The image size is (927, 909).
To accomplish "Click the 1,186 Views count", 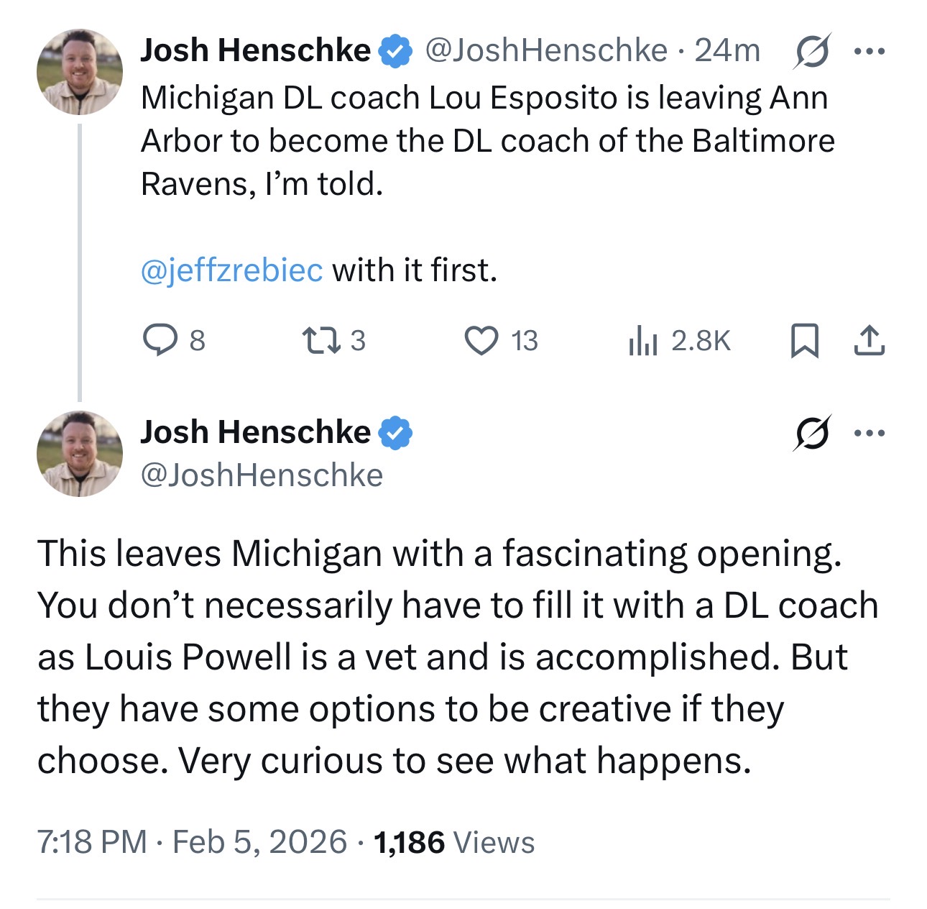I will point(454,841).
